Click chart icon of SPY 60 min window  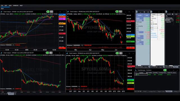(x=67, y=53)
